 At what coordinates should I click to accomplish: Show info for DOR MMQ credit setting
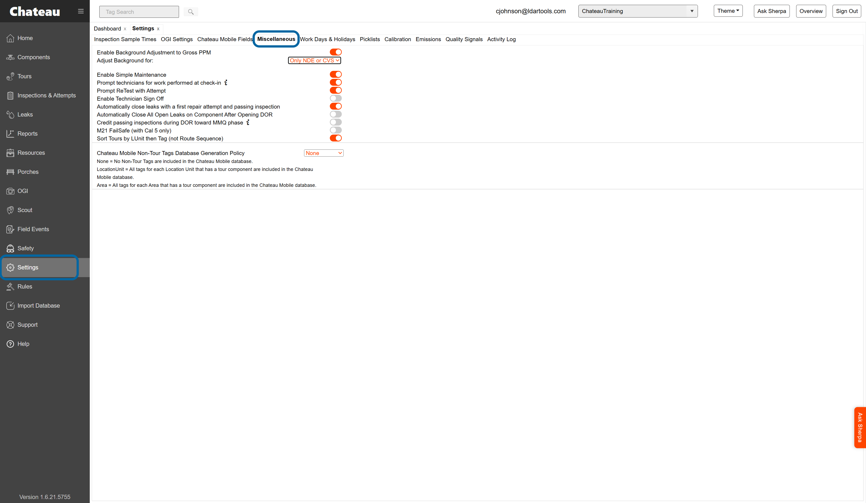248,122
